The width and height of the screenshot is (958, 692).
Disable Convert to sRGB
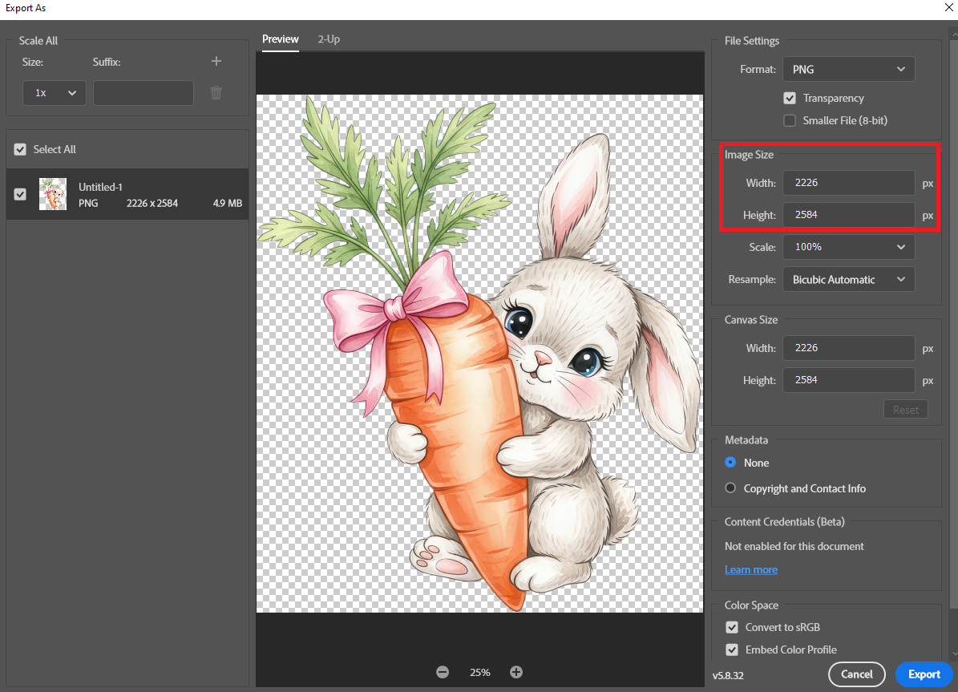(x=731, y=627)
